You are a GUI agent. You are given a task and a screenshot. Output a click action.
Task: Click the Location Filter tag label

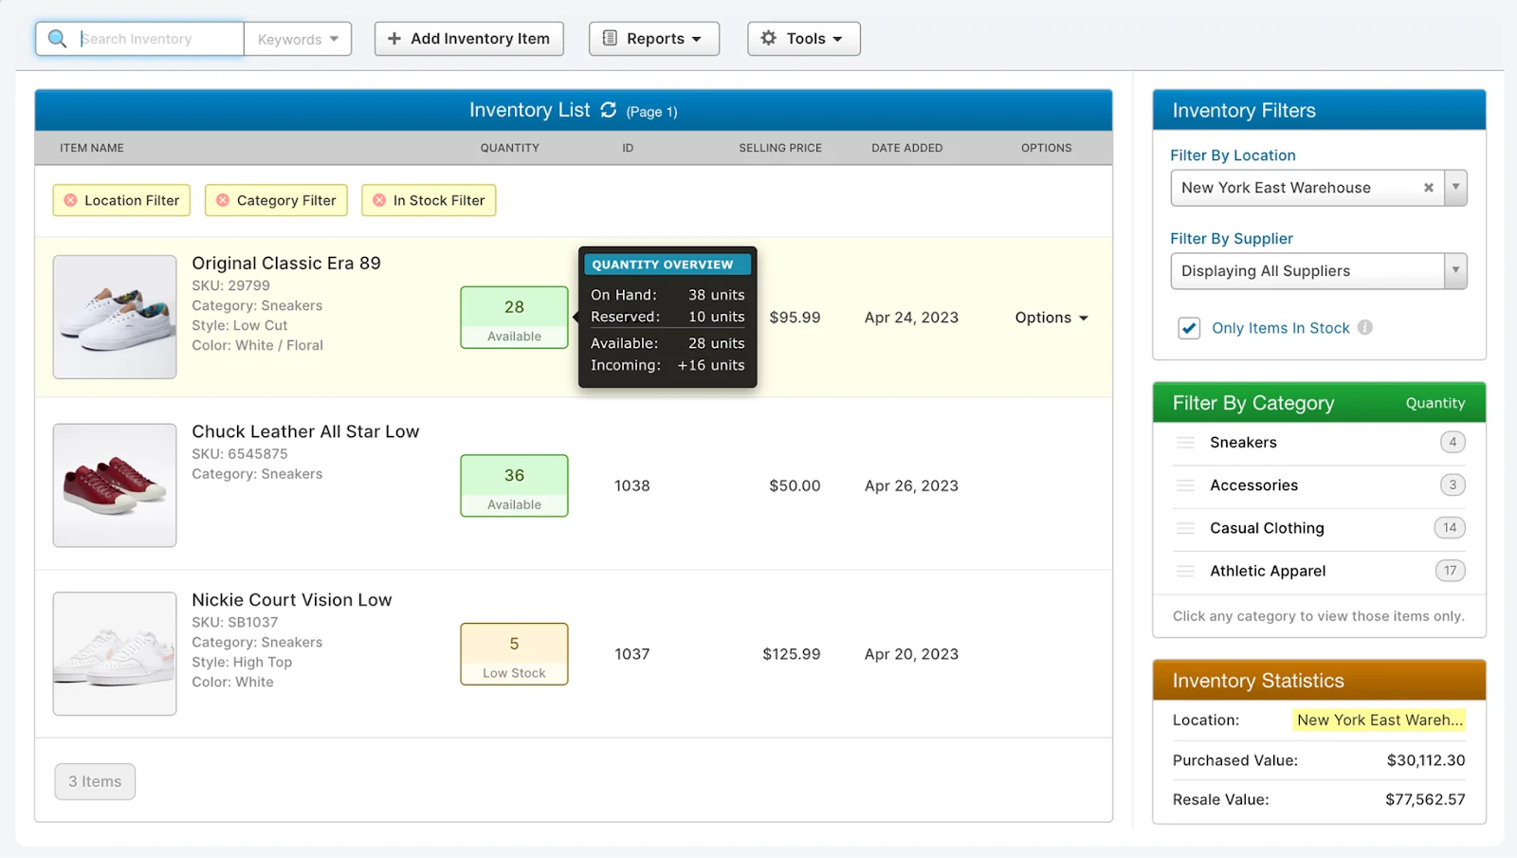click(x=132, y=200)
